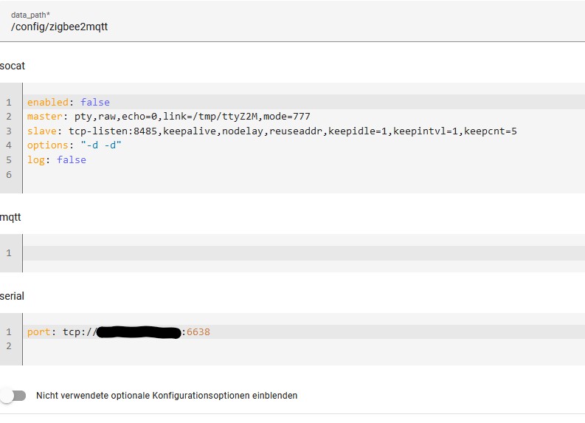585x423 pixels.
Task: Select the socat 'master:' pty line
Action: [x=169, y=117]
